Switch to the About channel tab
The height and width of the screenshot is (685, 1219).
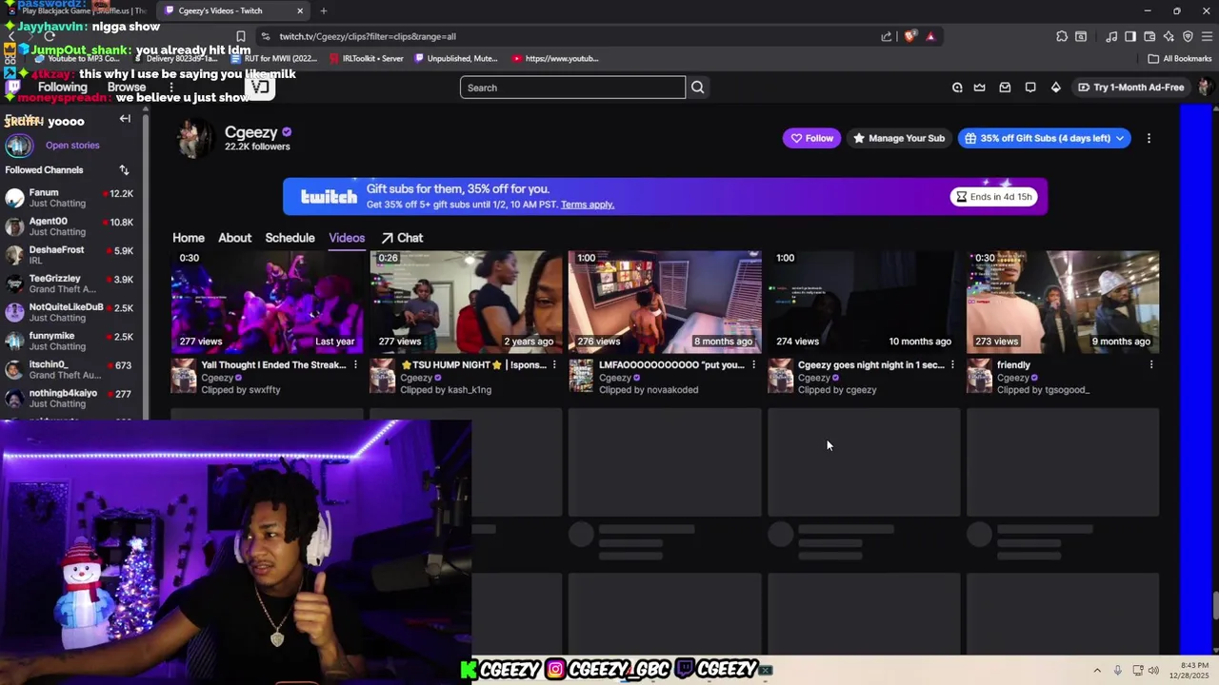[x=234, y=238]
